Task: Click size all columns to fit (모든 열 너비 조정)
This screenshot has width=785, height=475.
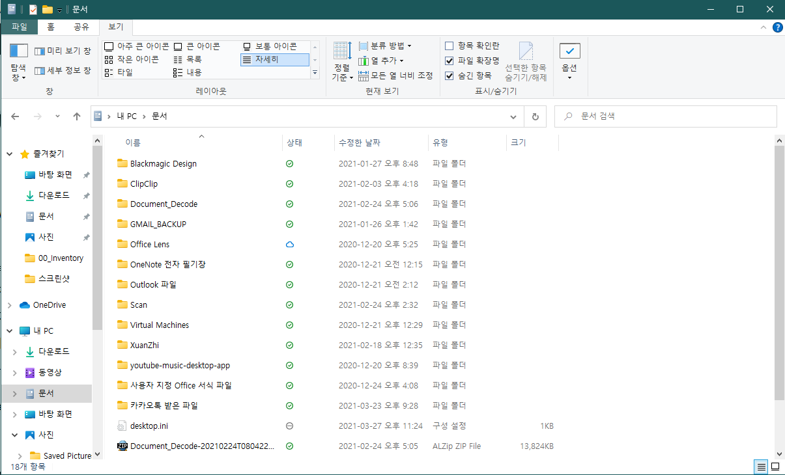Action: [x=395, y=75]
